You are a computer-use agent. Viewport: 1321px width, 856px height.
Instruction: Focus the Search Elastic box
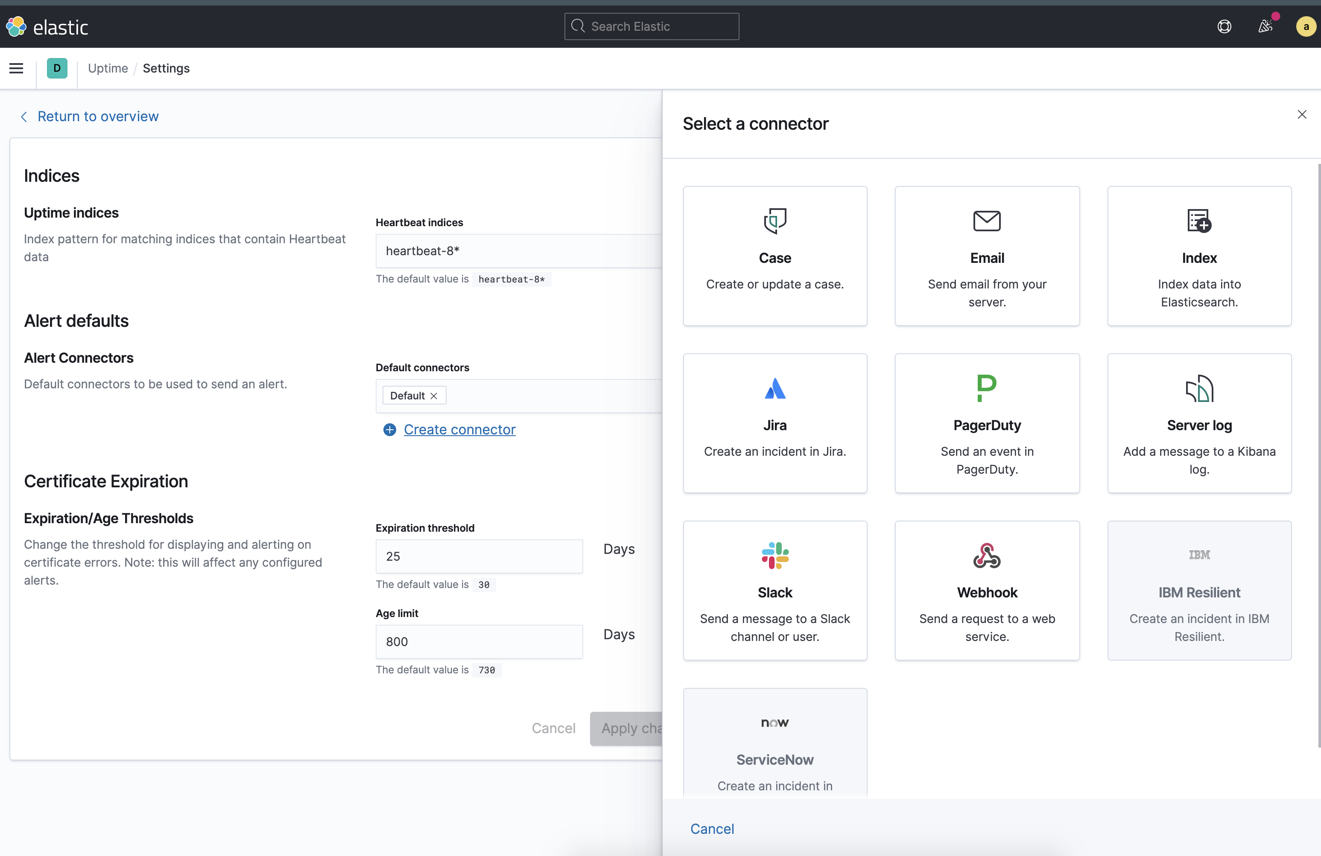[652, 26]
